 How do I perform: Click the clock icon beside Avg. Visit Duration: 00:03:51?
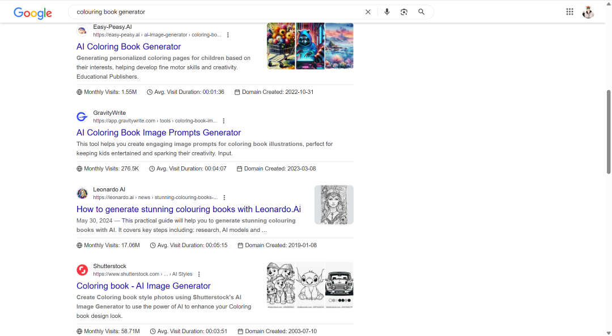click(x=152, y=331)
